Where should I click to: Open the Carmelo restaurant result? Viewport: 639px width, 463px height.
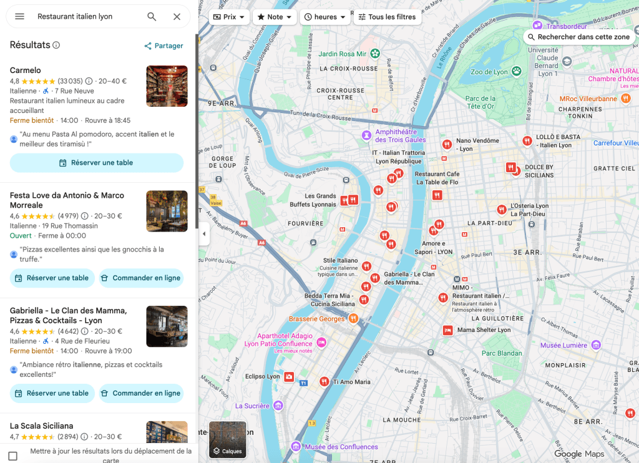(26, 71)
